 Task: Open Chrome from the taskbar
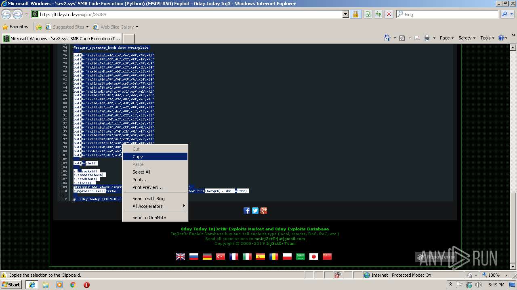(73, 285)
